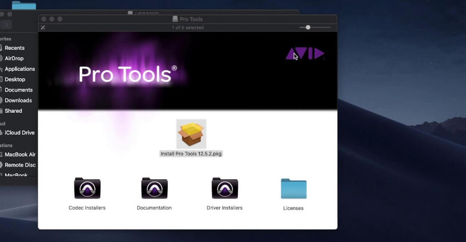Select Recents in Finder sidebar

pos(15,48)
